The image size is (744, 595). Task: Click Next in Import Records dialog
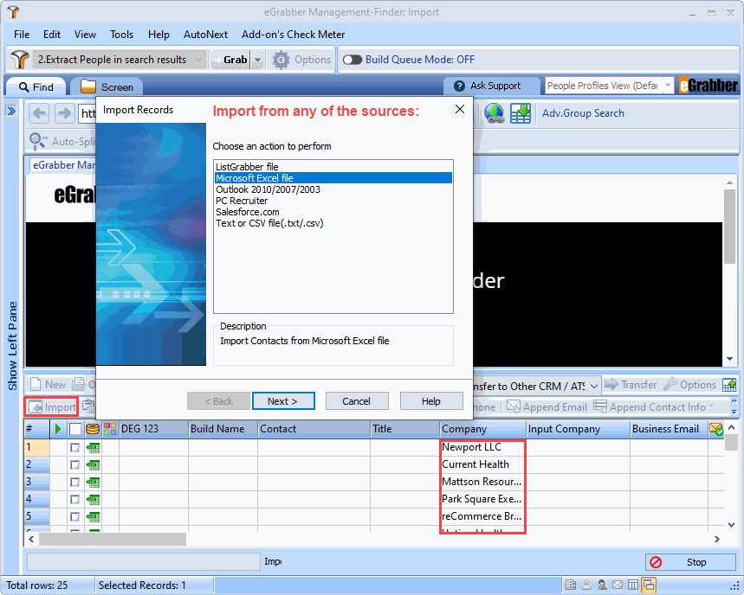283,401
